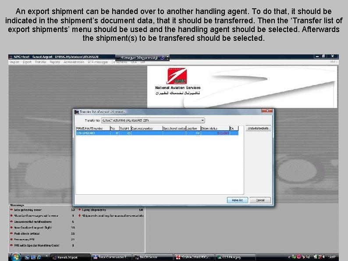The height and width of the screenshot is (261, 348).
Task: Click the system tray clock
Action: pyautogui.click(x=332, y=257)
